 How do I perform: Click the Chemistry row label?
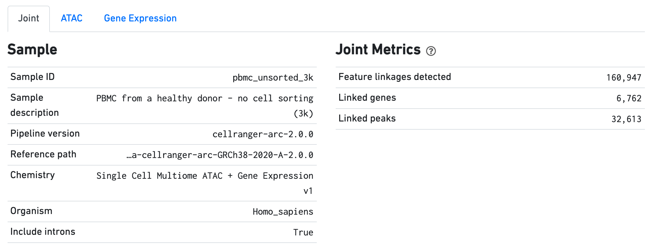(x=32, y=175)
